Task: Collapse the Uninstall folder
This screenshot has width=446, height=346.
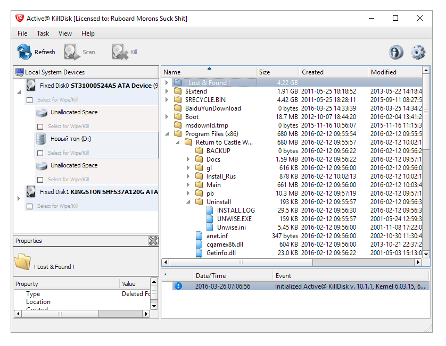Action: click(x=188, y=202)
